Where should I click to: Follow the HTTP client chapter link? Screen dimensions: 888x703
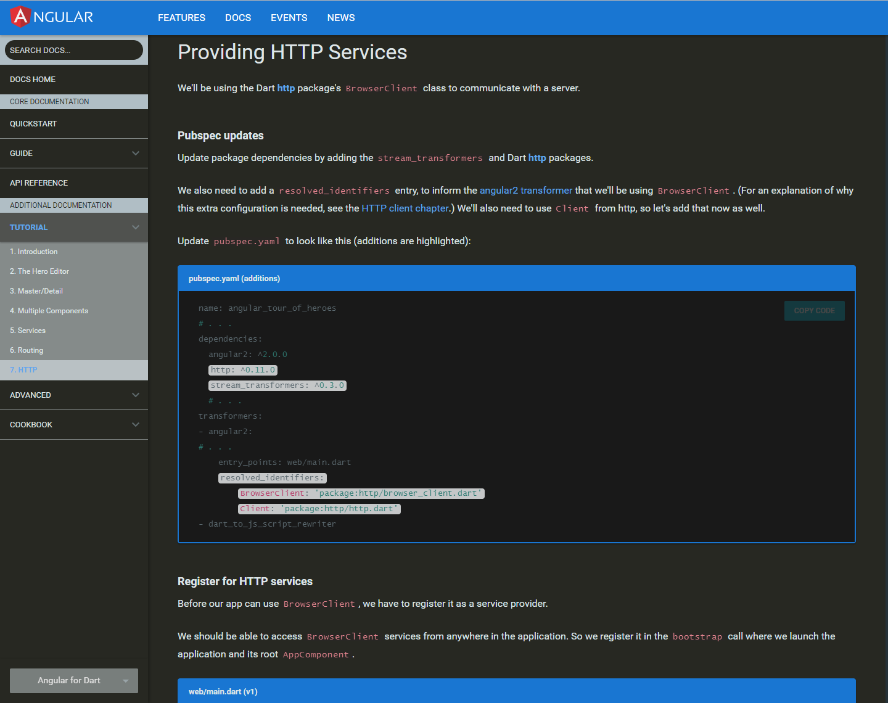click(405, 208)
